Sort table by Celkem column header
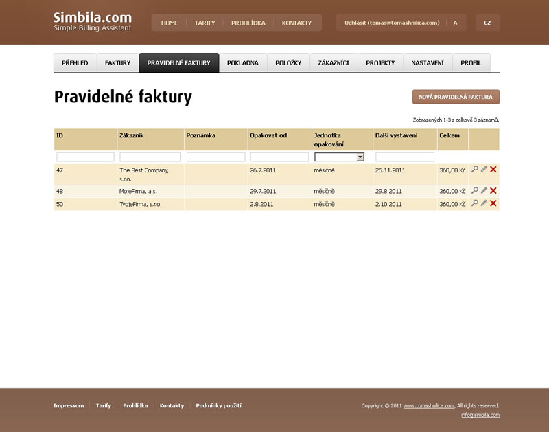This screenshot has width=549, height=432. pyautogui.click(x=449, y=135)
